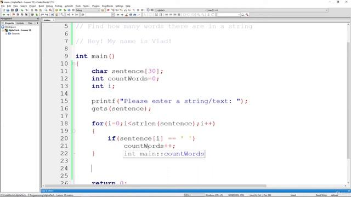The image size is (351, 197).
Task: Click the scroll-right arrow of the editor's horizontal scrollbar
Action: tap(345, 186)
